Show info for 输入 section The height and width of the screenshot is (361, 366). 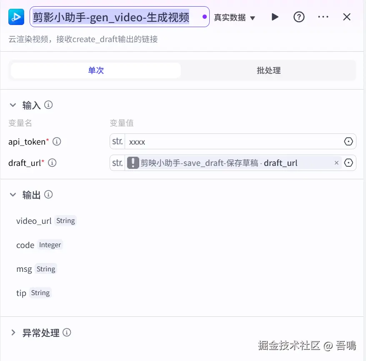[48, 105]
